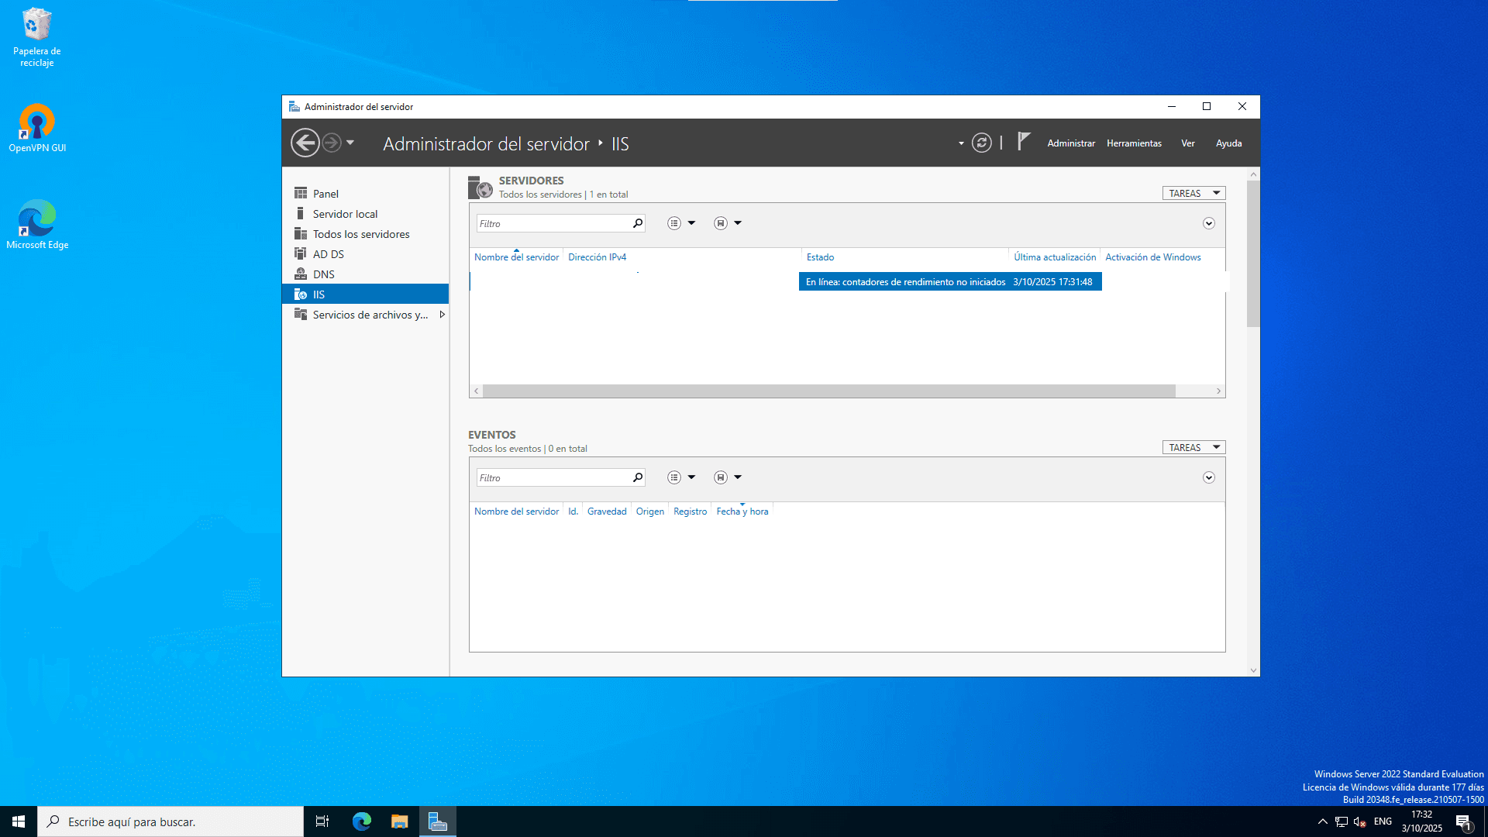Open 'Servicios de archivos' role page
Viewport: 1488px width, 837px height.
(370, 315)
